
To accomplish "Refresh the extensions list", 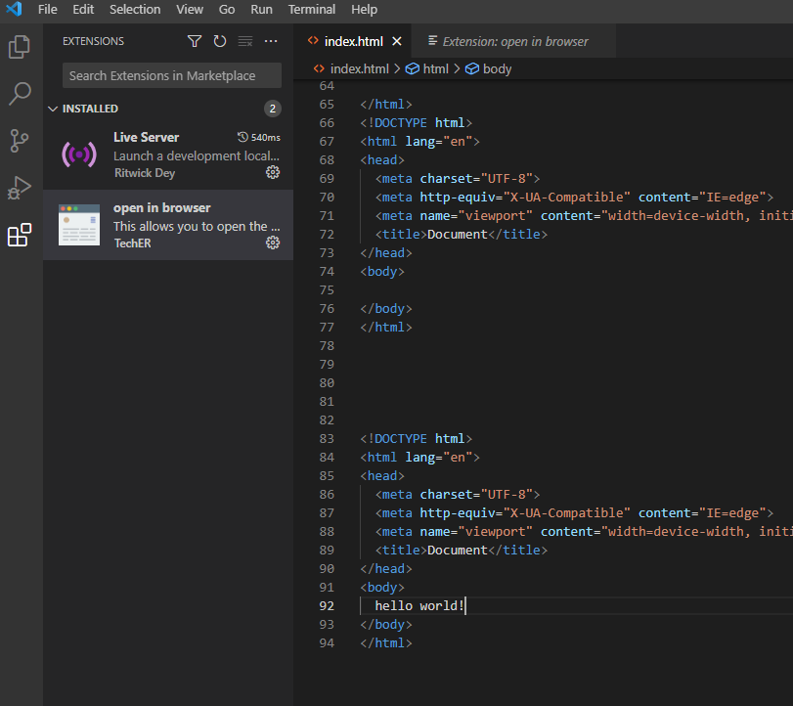I will click(x=219, y=41).
